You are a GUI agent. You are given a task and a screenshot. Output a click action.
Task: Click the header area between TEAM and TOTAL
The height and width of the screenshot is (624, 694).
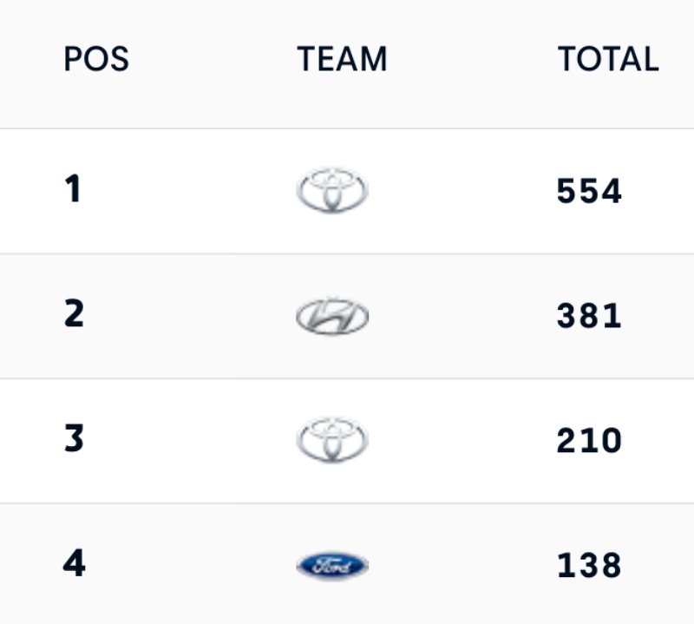(x=472, y=58)
